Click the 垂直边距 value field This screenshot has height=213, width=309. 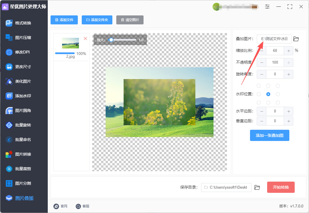(x=275, y=121)
